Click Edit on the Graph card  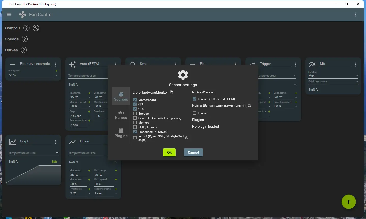pos(54,162)
